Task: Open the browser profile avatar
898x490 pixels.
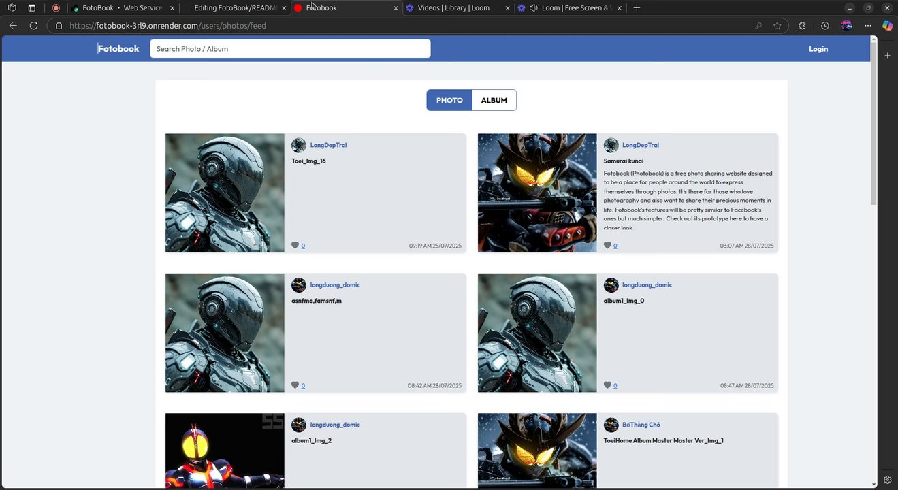Action: pyautogui.click(x=846, y=26)
